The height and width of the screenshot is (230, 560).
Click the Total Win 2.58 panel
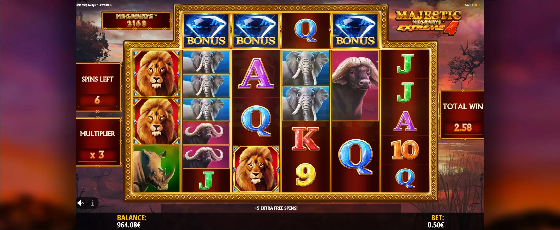[x=462, y=115]
